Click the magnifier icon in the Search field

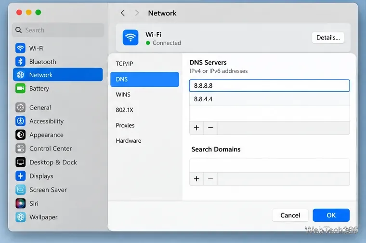[x=18, y=30]
